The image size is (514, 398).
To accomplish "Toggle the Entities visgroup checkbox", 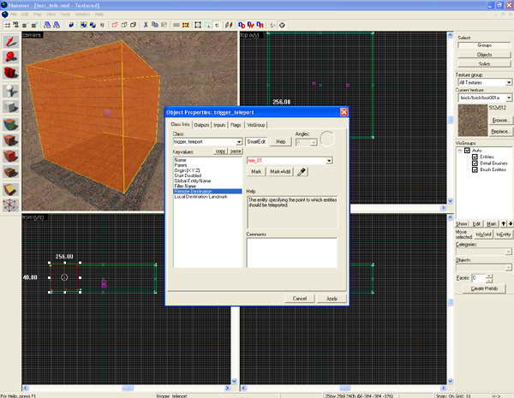I will [475, 157].
